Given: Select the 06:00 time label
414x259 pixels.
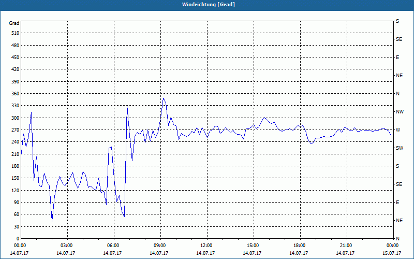Looking at the screenshot, I should point(113,246).
